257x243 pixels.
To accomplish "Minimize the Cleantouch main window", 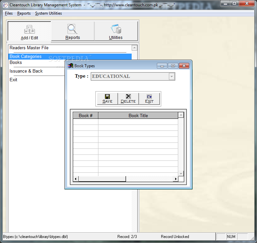I will click(225, 3).
